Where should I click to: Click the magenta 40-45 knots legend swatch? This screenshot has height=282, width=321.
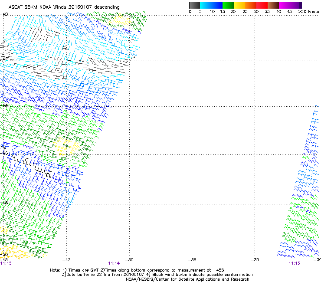tap(285, 5)
